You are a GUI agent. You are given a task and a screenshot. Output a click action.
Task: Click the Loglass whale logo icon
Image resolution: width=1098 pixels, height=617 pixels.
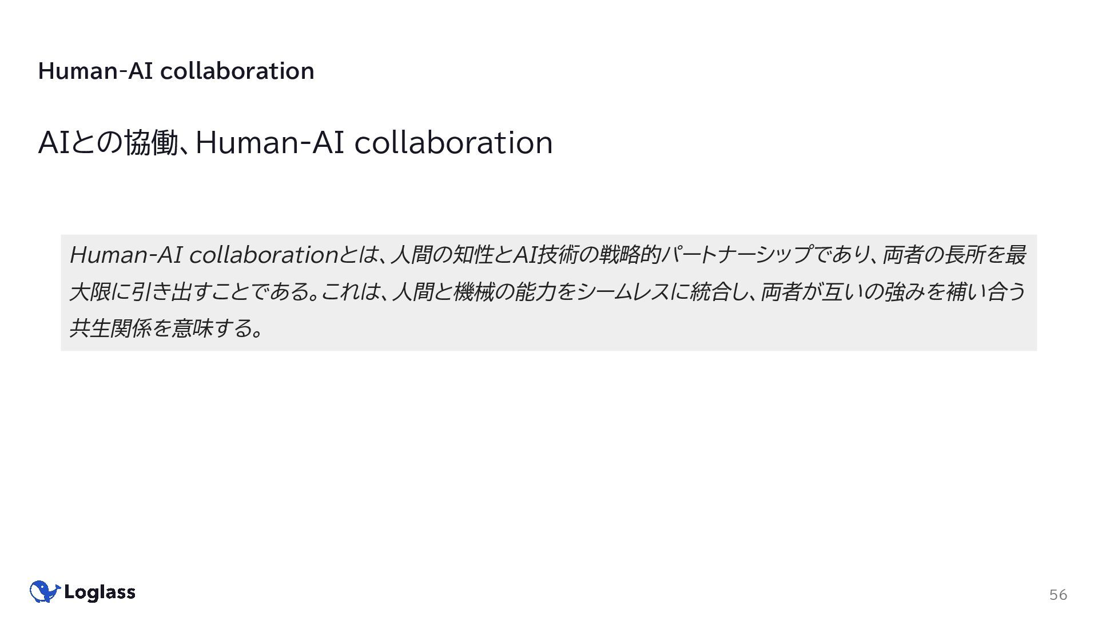(x=45, y=592)
